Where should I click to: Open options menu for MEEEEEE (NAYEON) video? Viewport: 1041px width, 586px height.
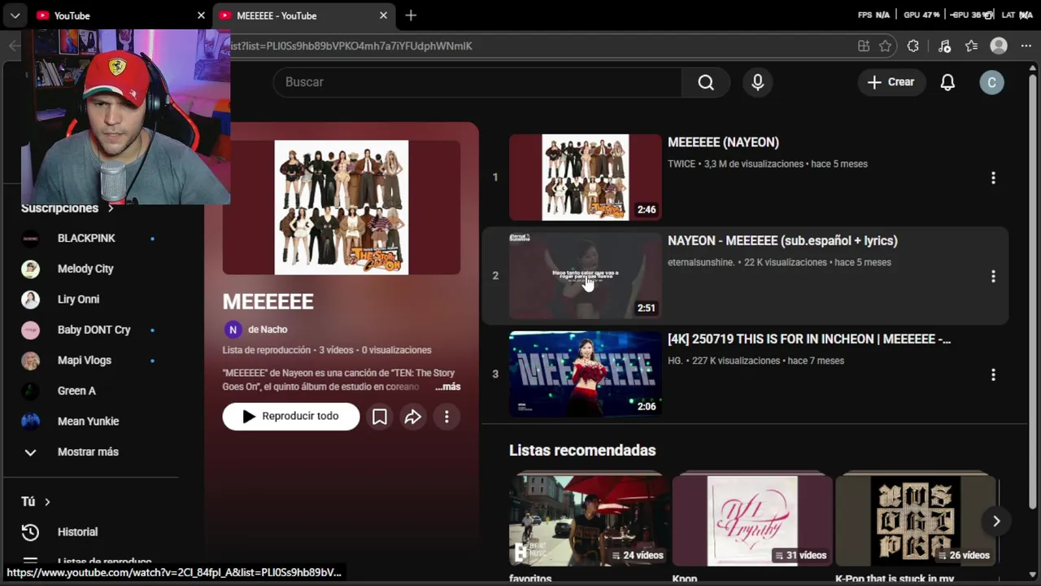993,177
